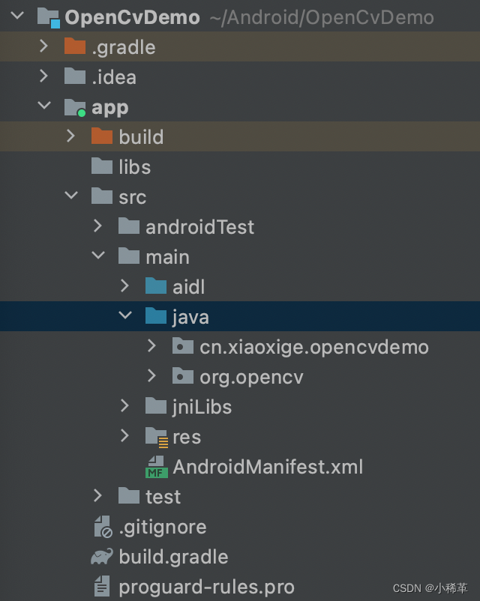The image size is (480, 601).
Task: Collapse the src folder chevron
Action: 71,196
